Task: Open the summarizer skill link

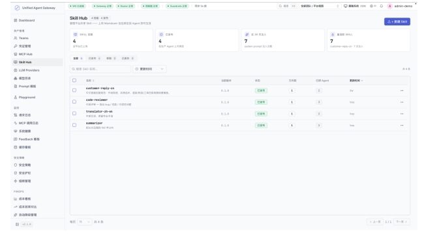Action: (94, 123)
